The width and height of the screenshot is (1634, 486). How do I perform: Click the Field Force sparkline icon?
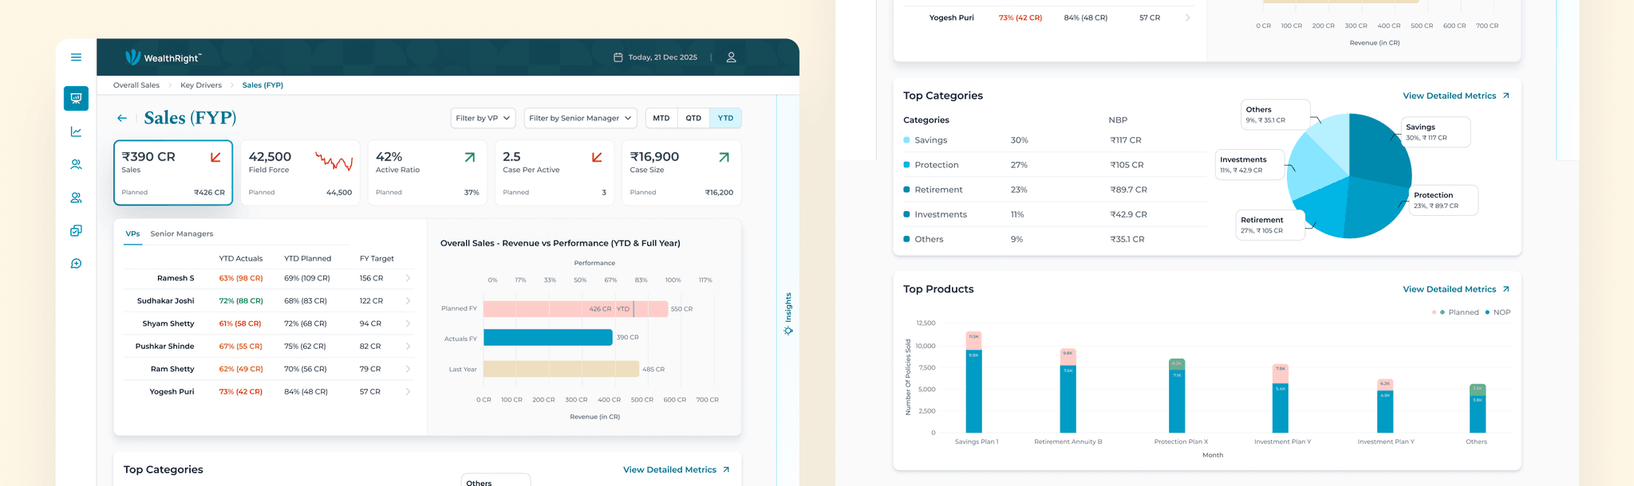(334, 161)
